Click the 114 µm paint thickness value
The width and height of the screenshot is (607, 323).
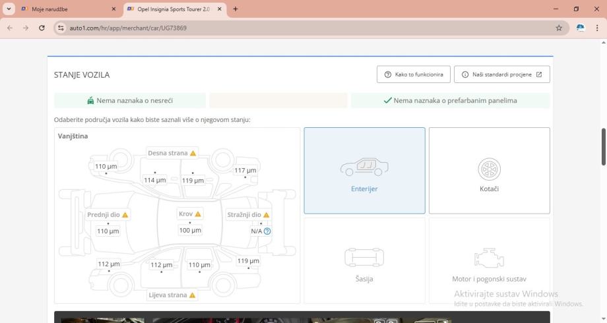click(x=155, y=180)
